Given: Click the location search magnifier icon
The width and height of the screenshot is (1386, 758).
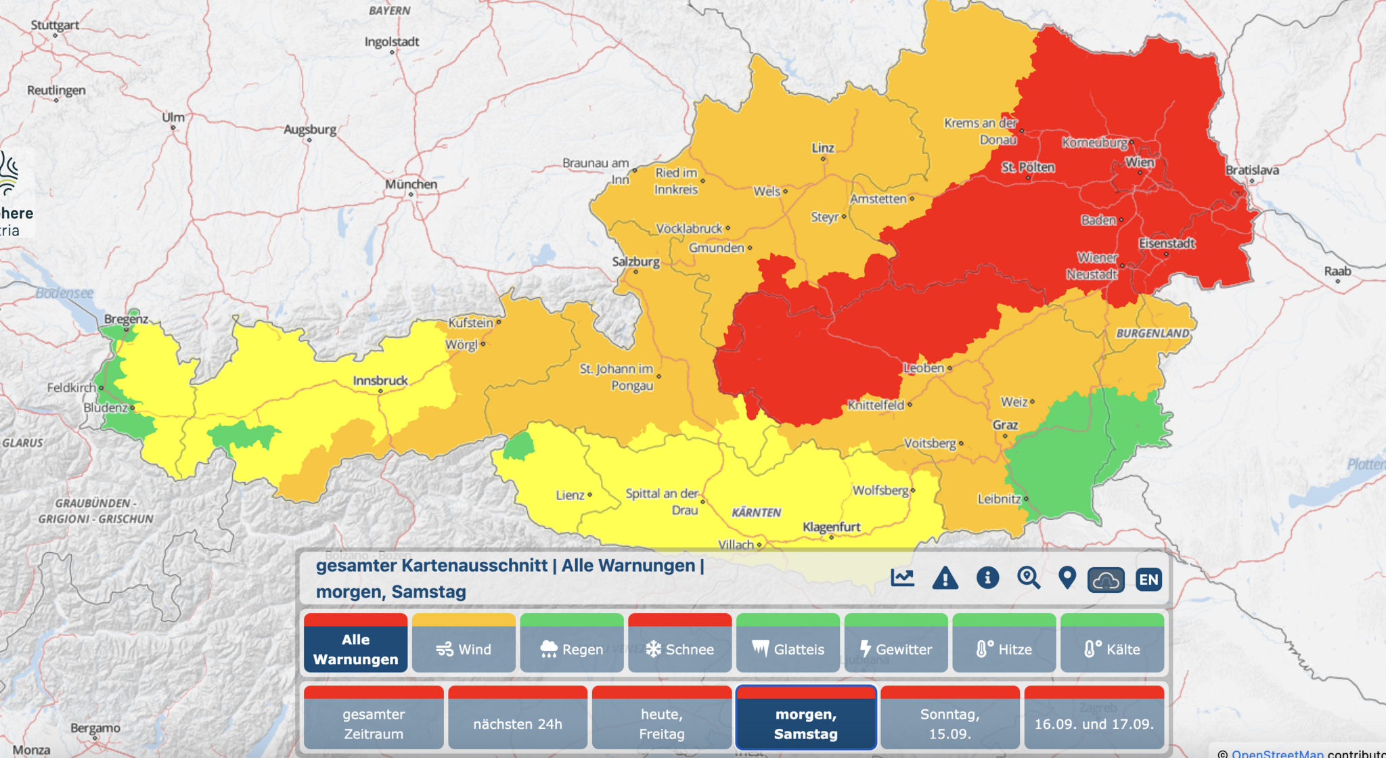Looking at the screenshot, I should pos(1029,579).
